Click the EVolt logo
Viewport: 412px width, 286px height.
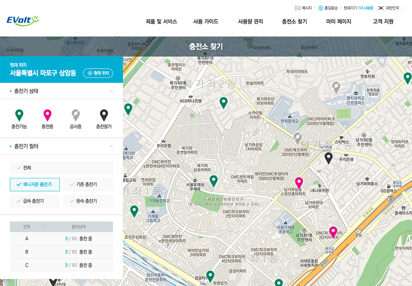(23, 21)
